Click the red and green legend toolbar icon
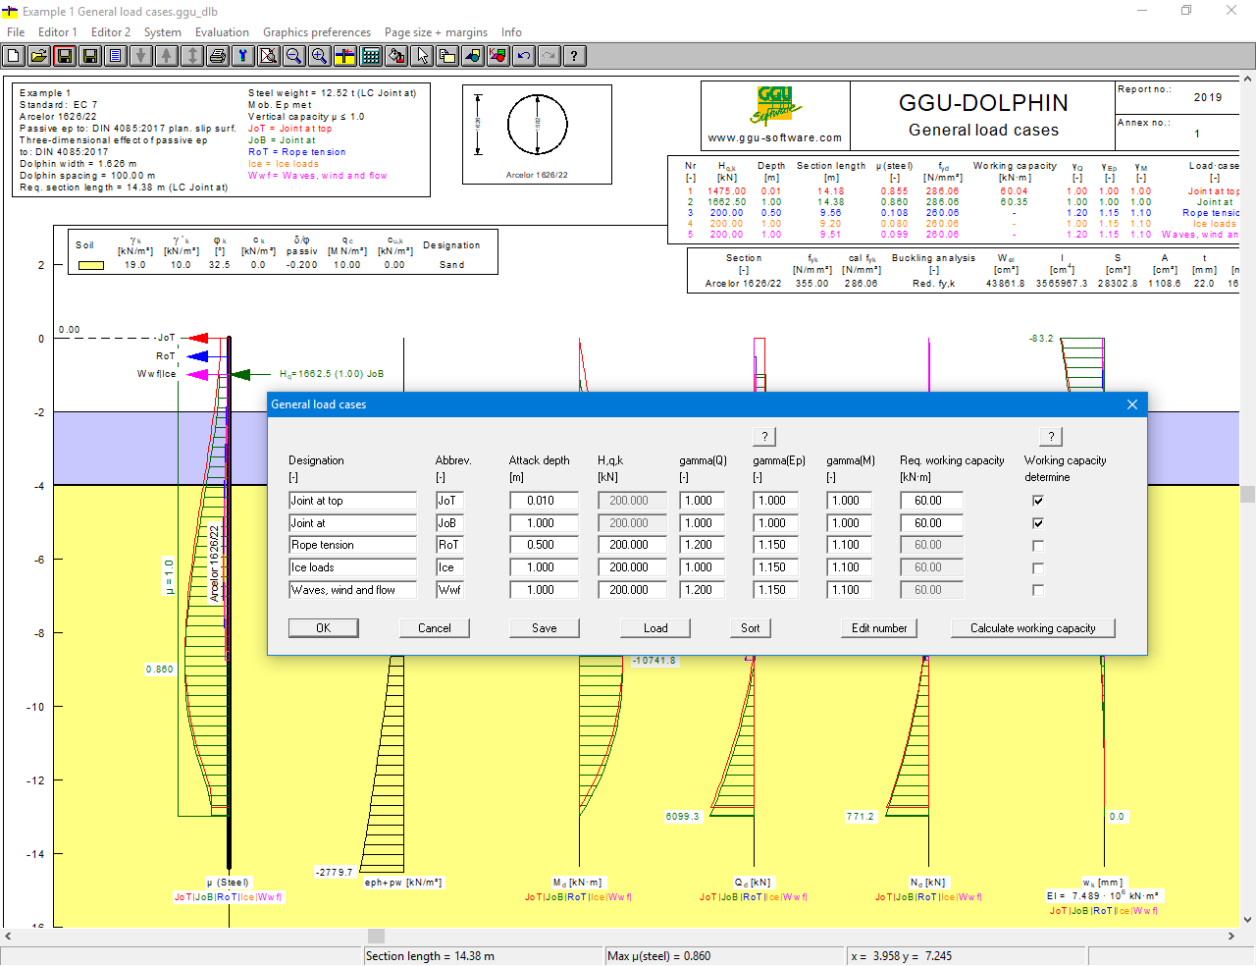 tap(498, 56)
